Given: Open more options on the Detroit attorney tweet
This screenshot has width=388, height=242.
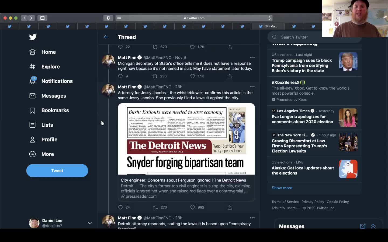Looking at the screenshot, I should point(252,218).
